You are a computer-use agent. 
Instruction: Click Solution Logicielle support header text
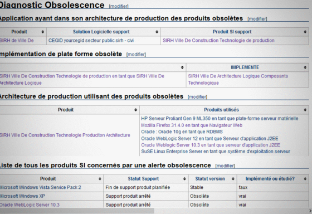101,32
